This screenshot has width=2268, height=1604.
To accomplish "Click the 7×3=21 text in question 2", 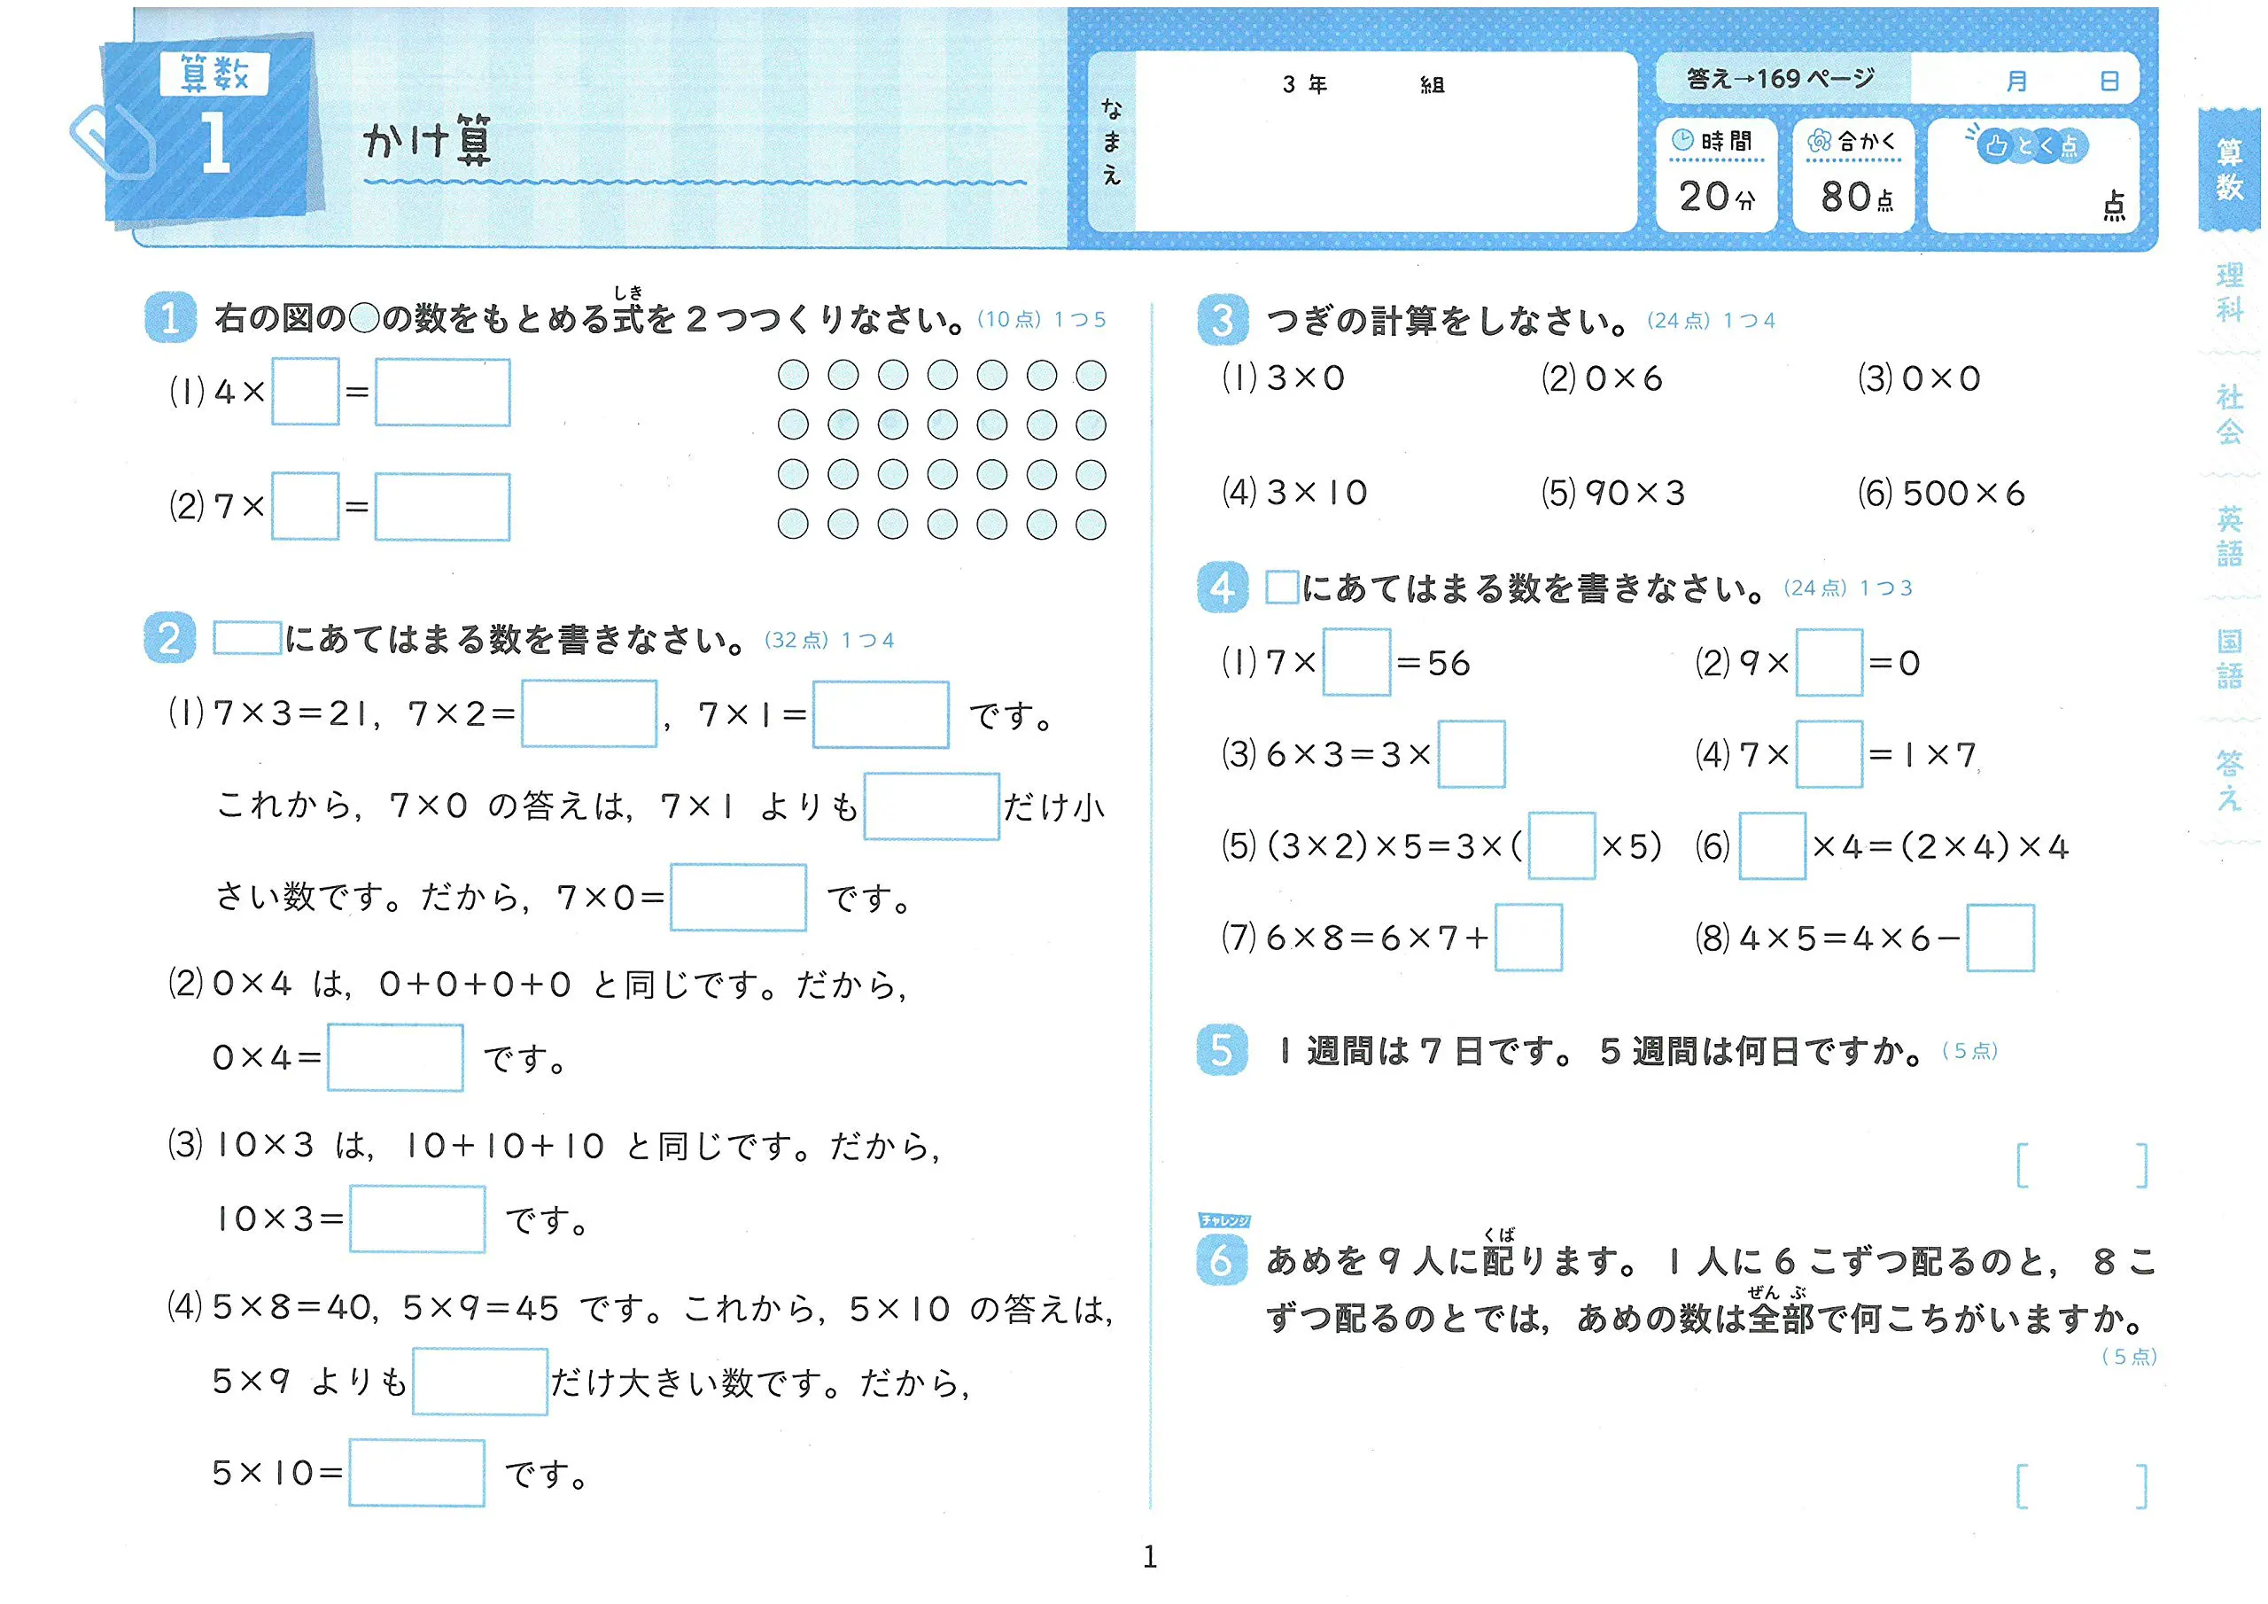I will (x=291, y=715).
